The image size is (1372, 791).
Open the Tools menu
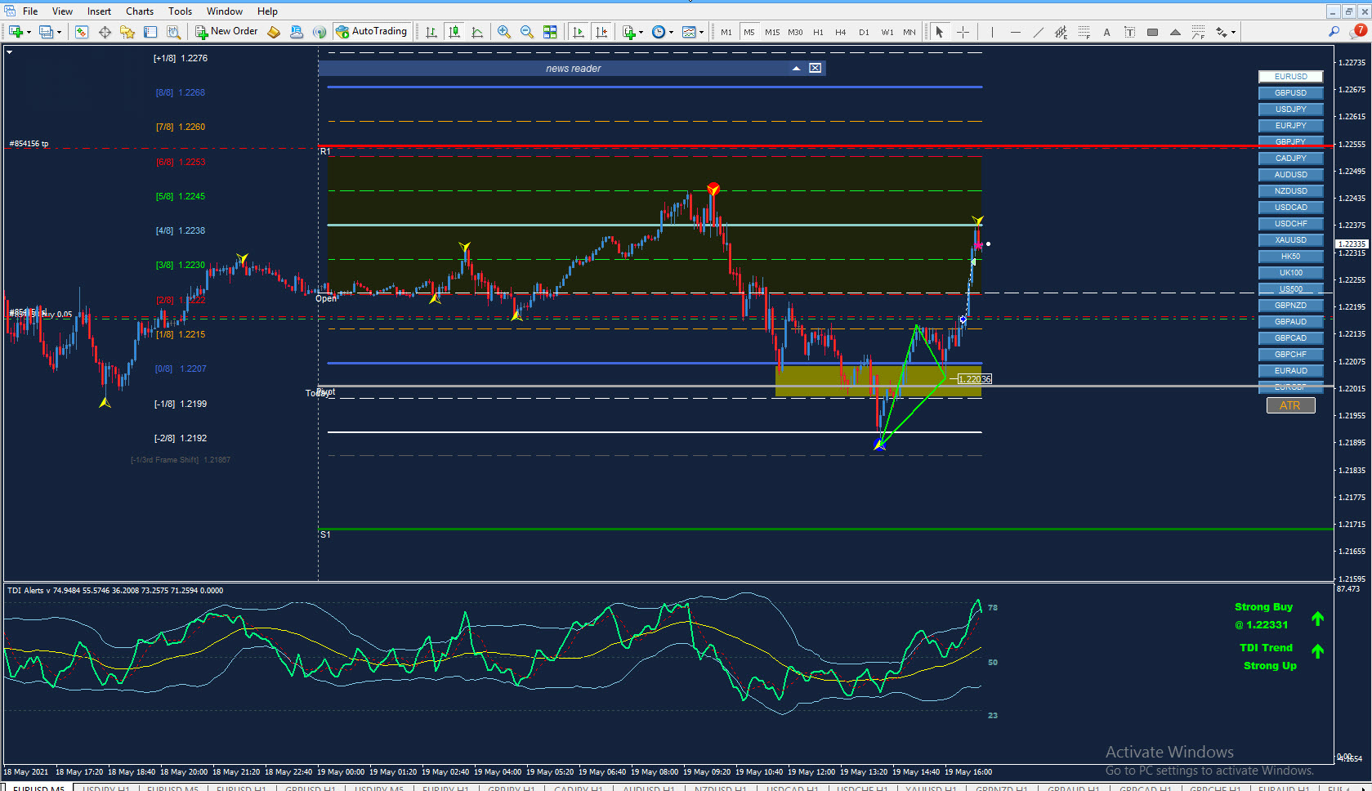coord(180,11)
